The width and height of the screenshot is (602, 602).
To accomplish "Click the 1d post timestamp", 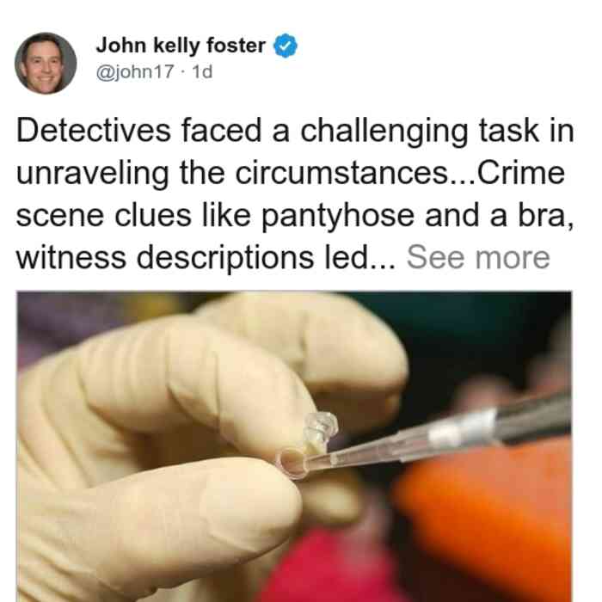I will coord(202,71).
